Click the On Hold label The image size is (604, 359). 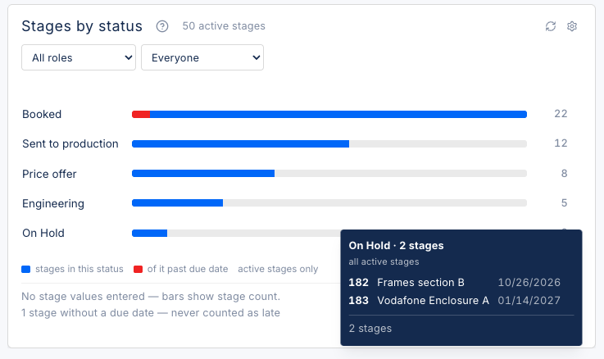43,233
